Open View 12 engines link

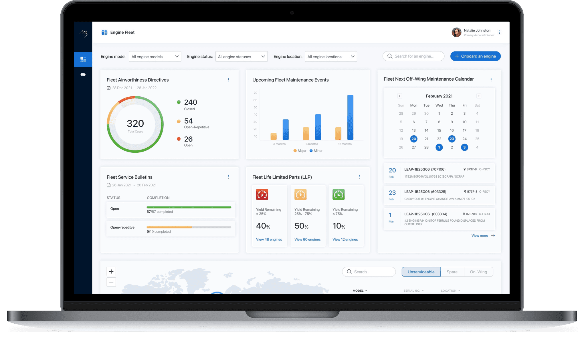point(345,240)
